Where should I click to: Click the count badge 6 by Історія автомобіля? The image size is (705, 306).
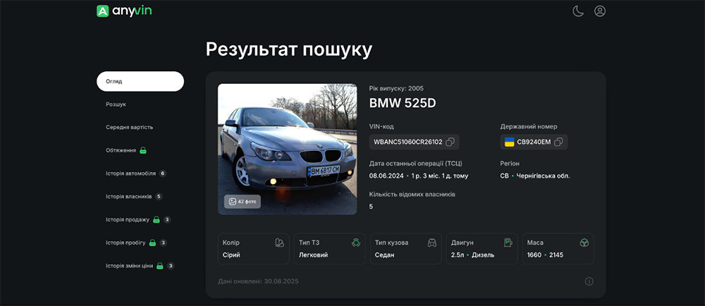[x=163, y=173]
